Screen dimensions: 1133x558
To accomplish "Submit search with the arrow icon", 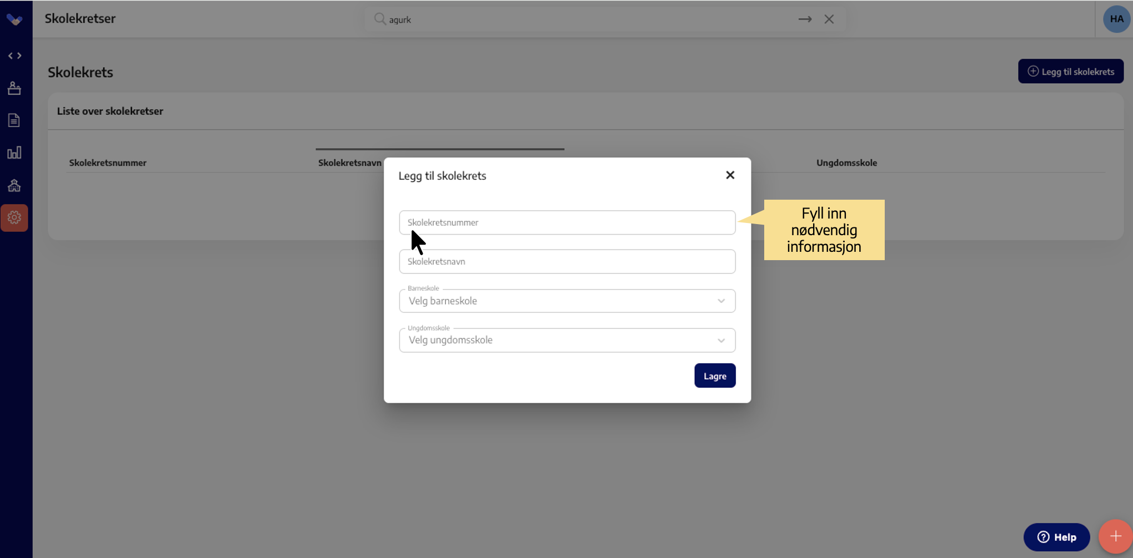I will pyautogui.click(x=805, y=19).
